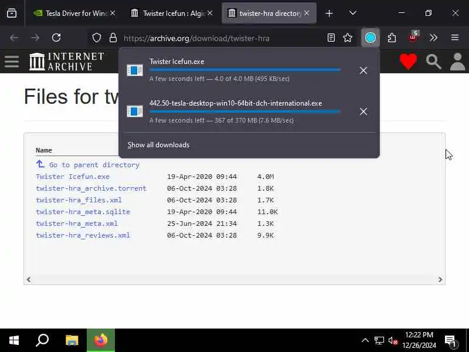Expand more toolbar tools overflow
Screen dimensions: 469x352
pos(433,38)
